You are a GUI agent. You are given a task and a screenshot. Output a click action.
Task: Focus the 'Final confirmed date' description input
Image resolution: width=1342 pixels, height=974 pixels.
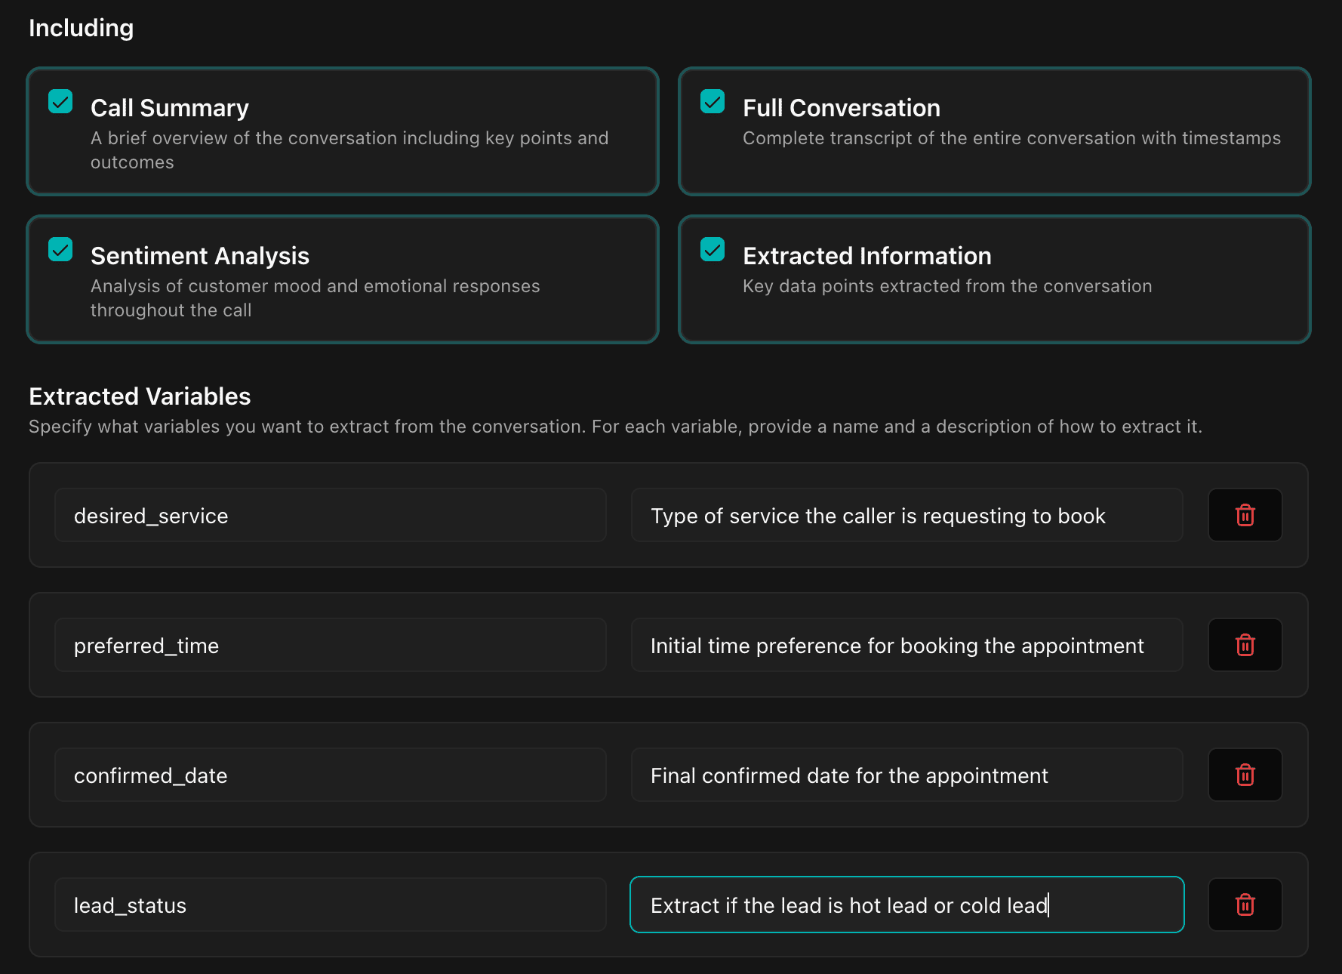point(906,775)
